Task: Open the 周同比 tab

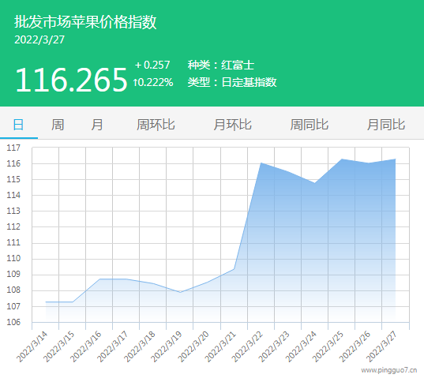Action: pyautogui.click(x=310, y=125)
